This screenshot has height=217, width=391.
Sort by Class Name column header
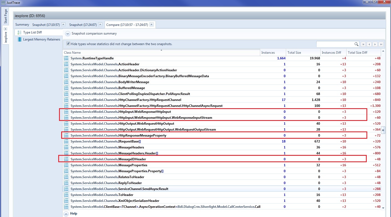tap(161, 53)
